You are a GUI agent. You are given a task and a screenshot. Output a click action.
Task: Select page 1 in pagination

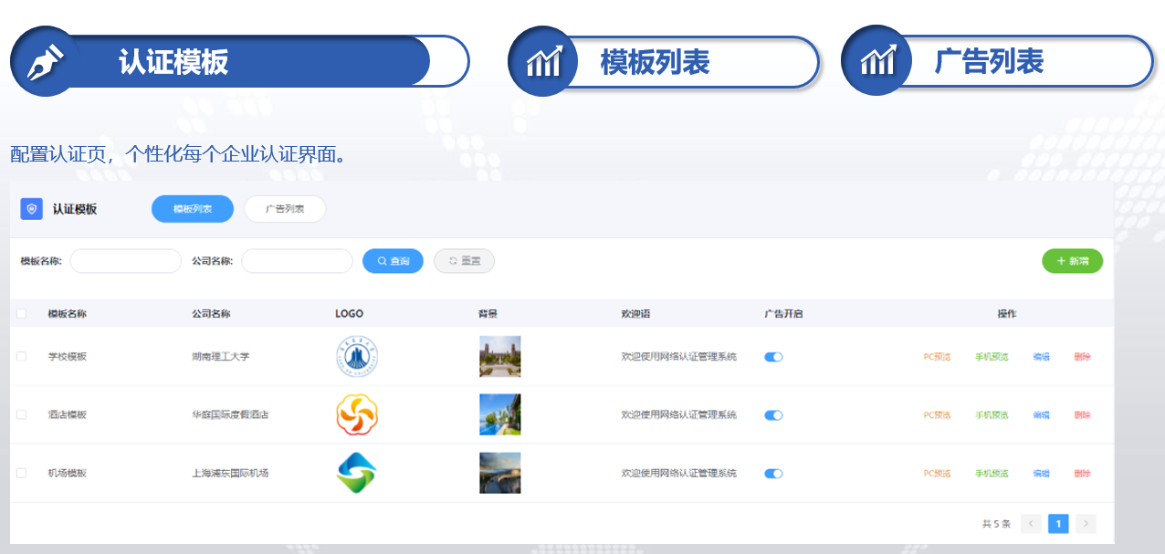click(x=1058, y=524)
